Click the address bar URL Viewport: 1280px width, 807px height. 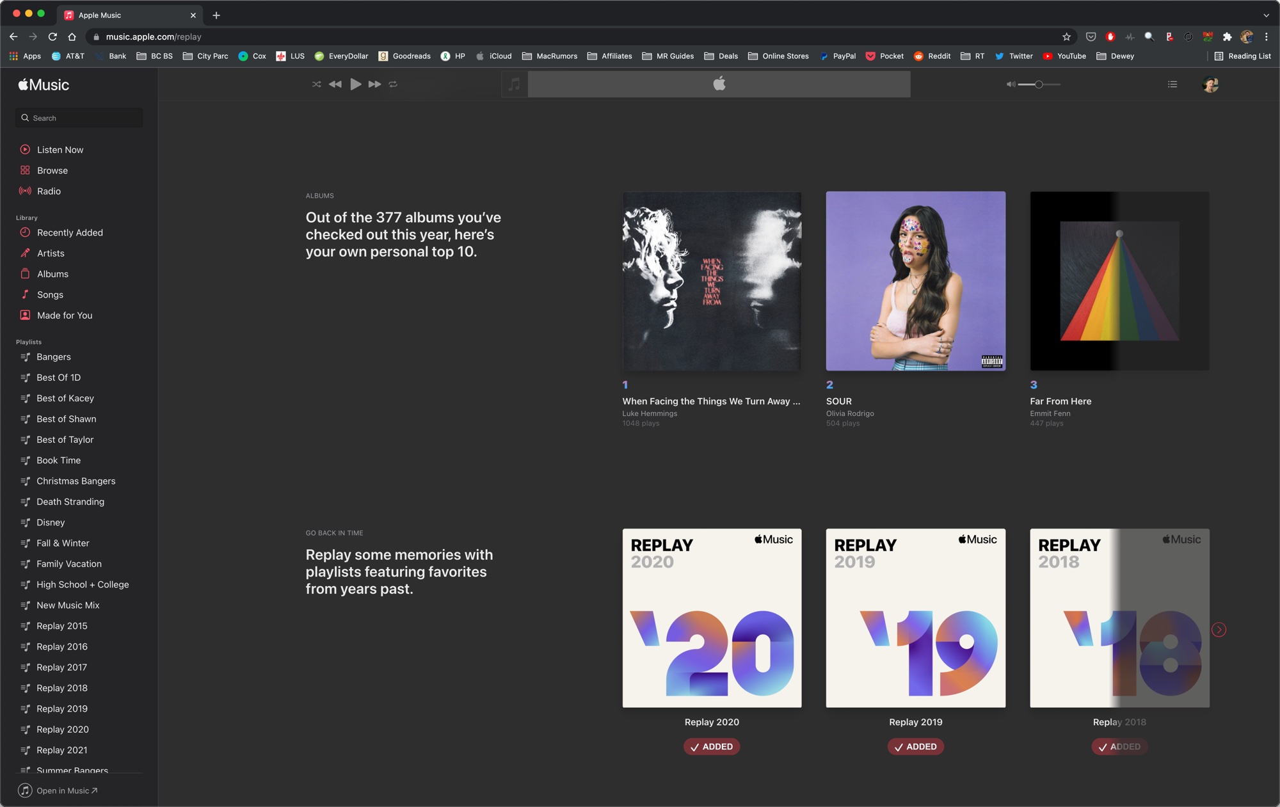154,36
